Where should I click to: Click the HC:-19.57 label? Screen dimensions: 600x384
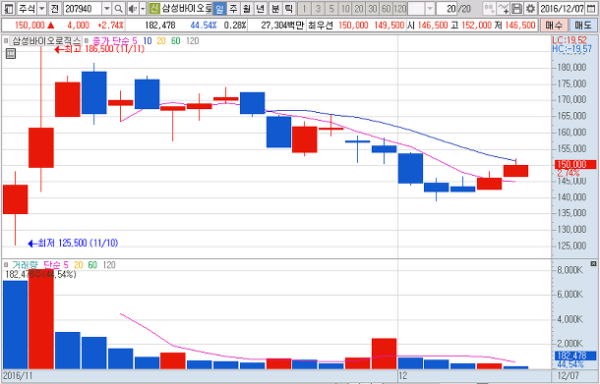pos(572,49)
